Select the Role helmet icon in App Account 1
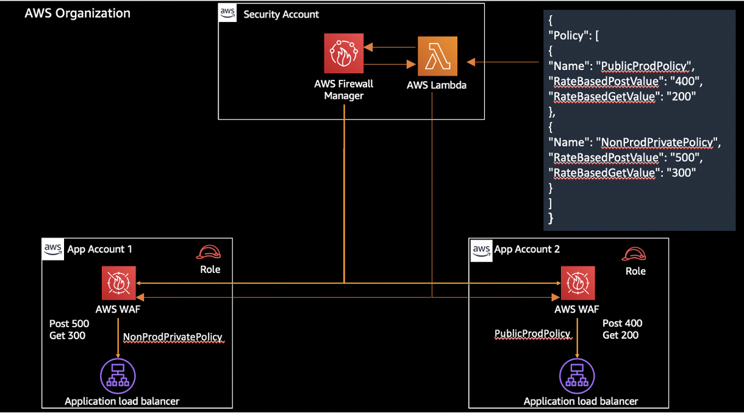Viewport: 744px width, 413px height. click(209, 252)
